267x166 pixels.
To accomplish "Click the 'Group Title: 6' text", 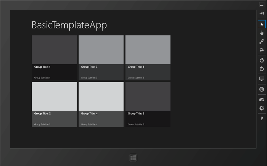I will point(136,114).
